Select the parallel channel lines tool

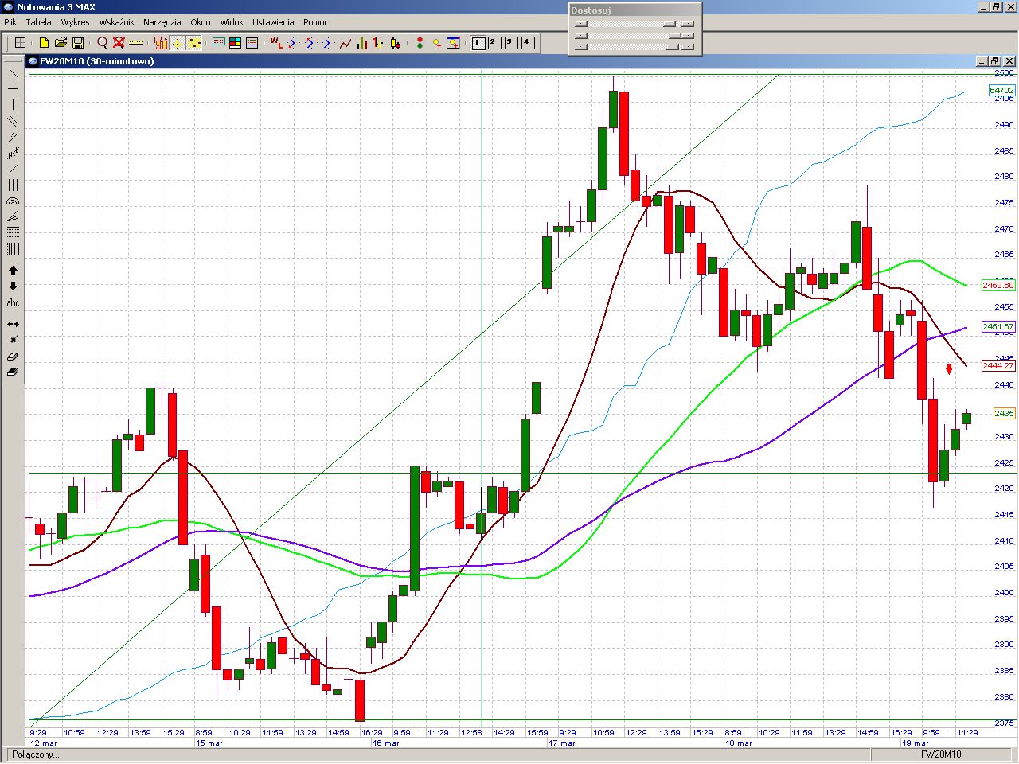(x=13, y=121)
